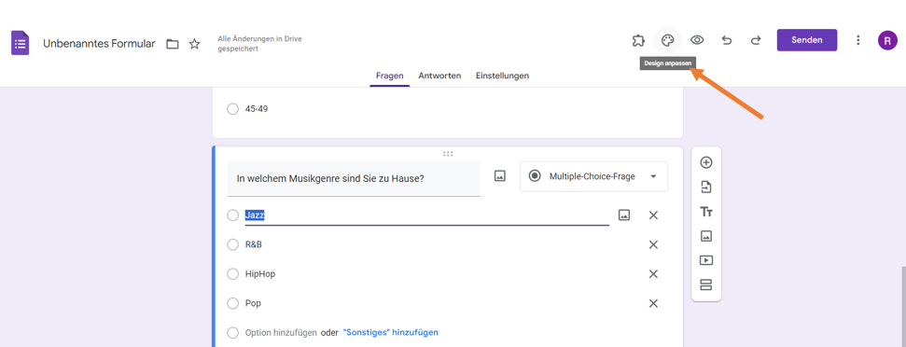The width and height of the screenshot is (906, 347).
Task: Add a section from the side toolbar
Action: [x=706, y=285]
